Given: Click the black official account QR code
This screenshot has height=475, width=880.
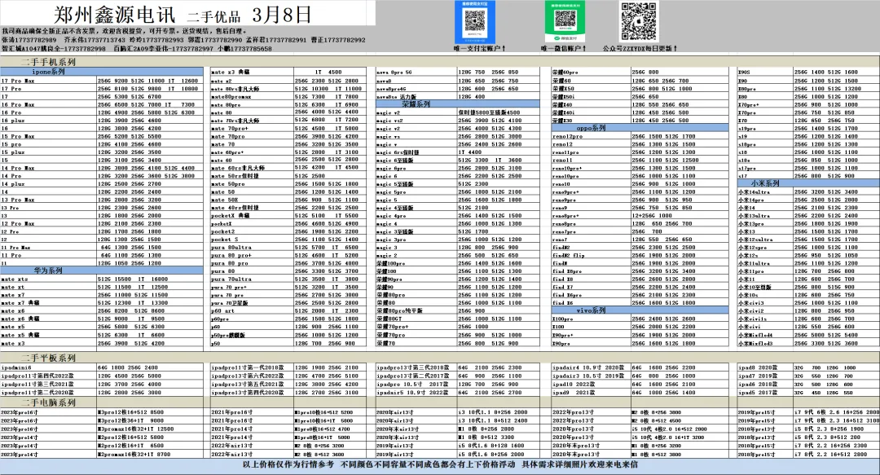Looking at the screenshot, I should pyautogui.click(x=639, y=21).
